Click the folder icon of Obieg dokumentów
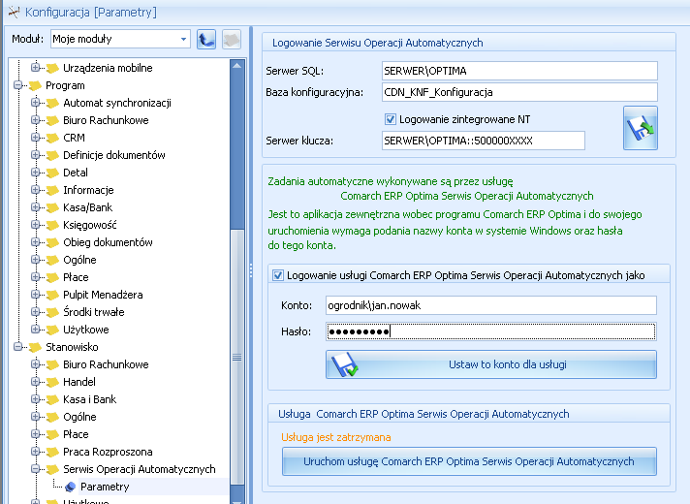Image resolution: width=690 pixels, height=504 pixels. coord(52,242)
